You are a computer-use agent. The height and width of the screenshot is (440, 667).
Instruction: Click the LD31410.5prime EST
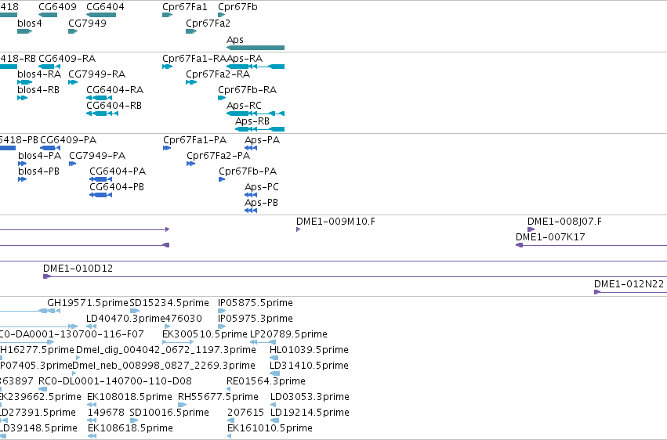point(275,373)
